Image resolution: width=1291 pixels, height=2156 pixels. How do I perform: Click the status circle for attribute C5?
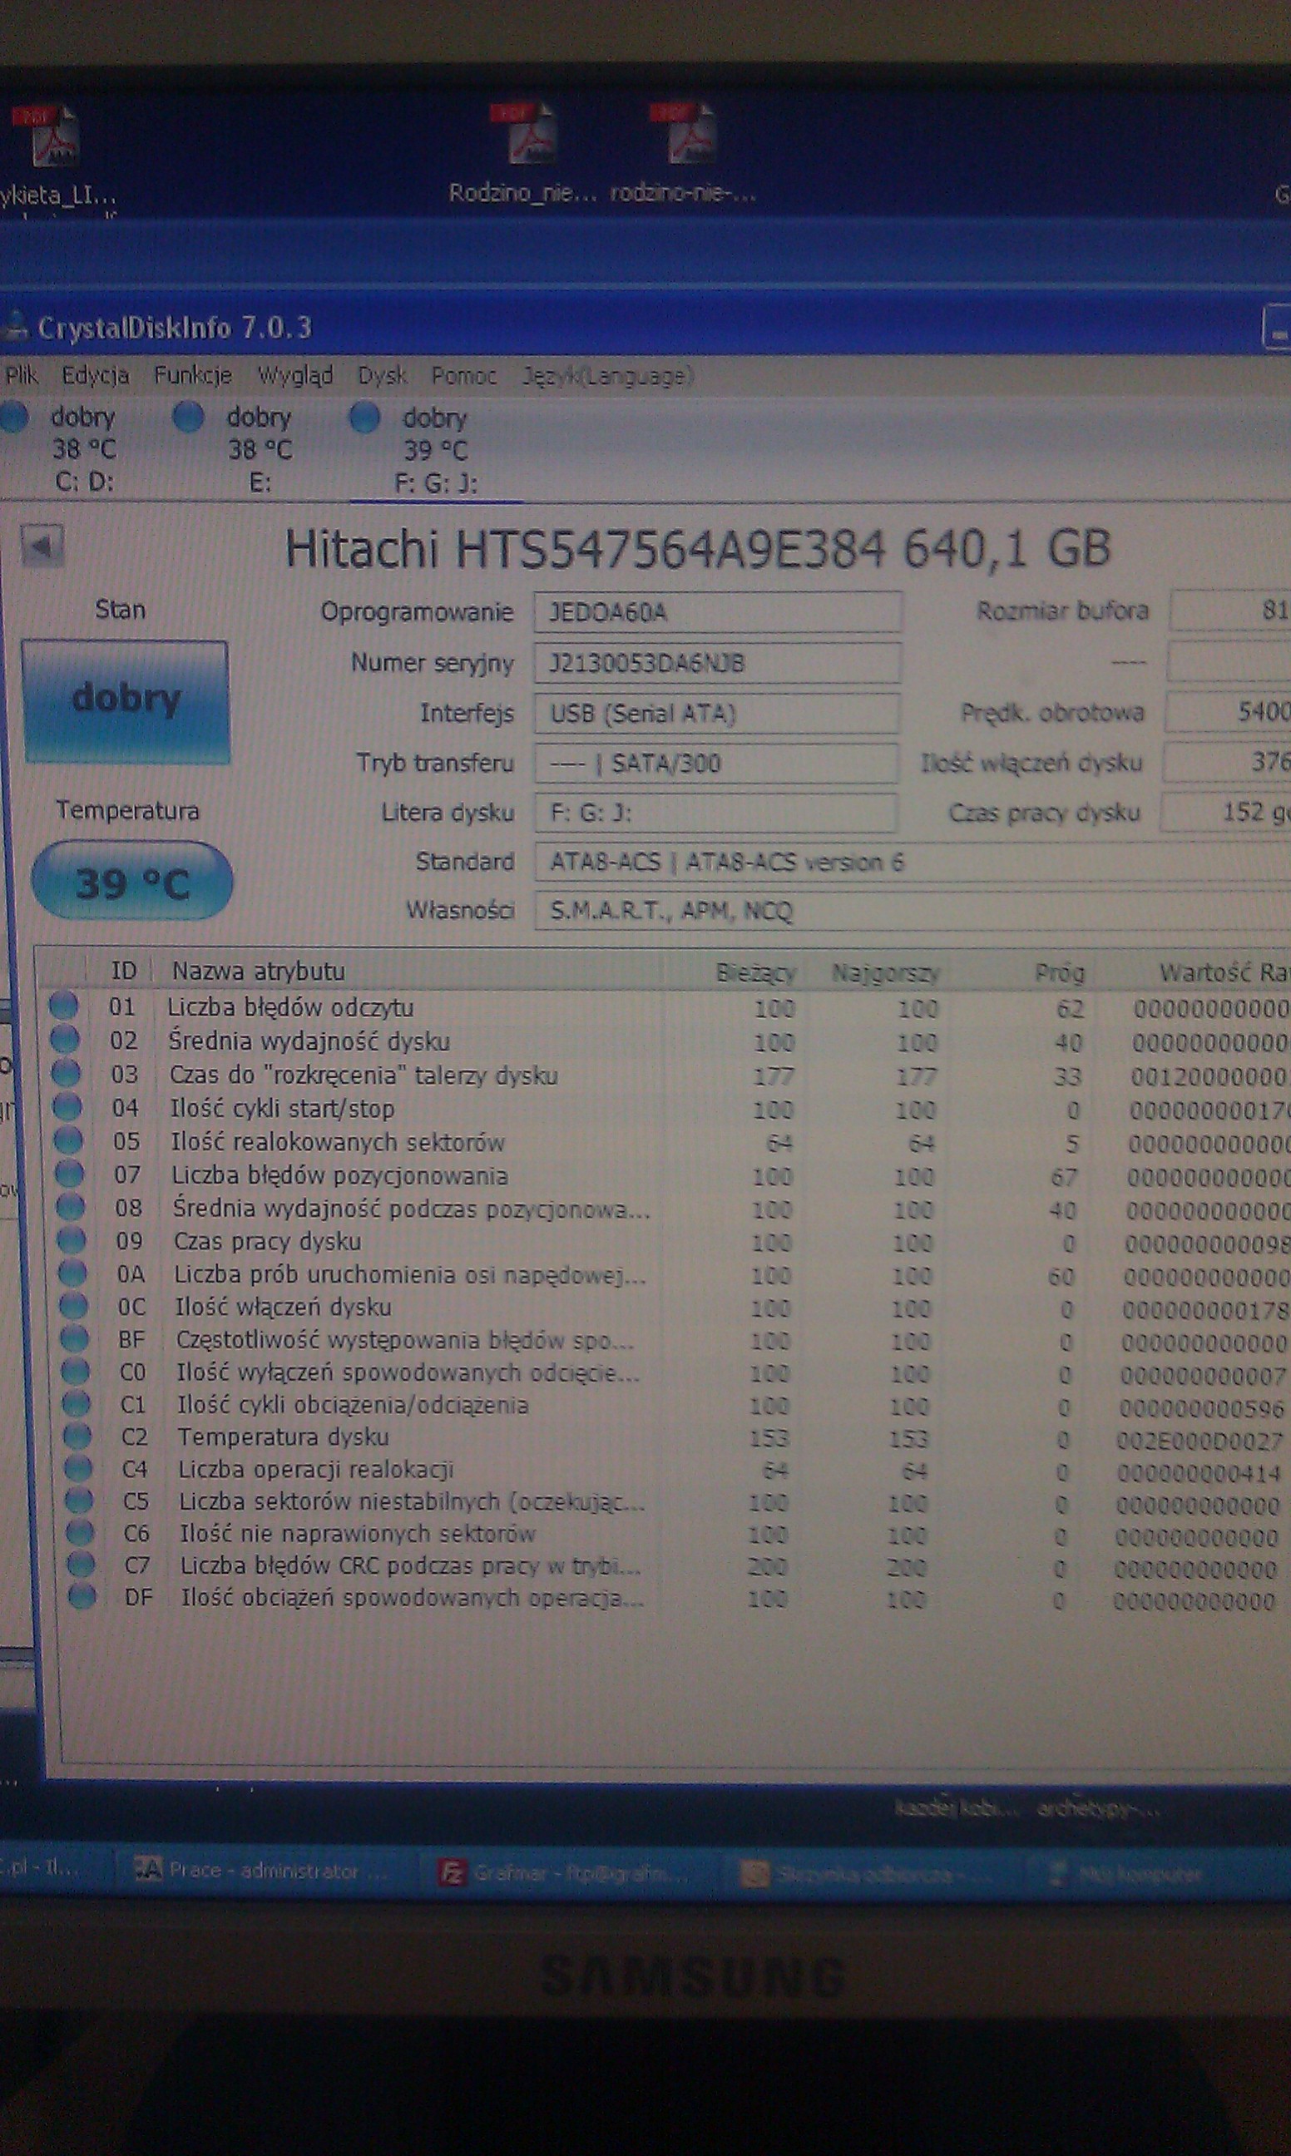pyautogui.click(x=78, y=1501)
